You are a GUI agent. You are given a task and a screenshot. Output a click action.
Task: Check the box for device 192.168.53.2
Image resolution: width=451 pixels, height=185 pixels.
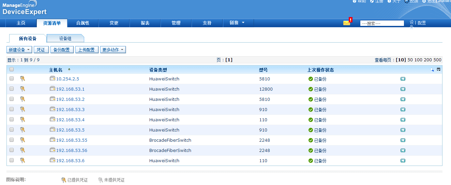pyautogui.click(x=12, y=99)
